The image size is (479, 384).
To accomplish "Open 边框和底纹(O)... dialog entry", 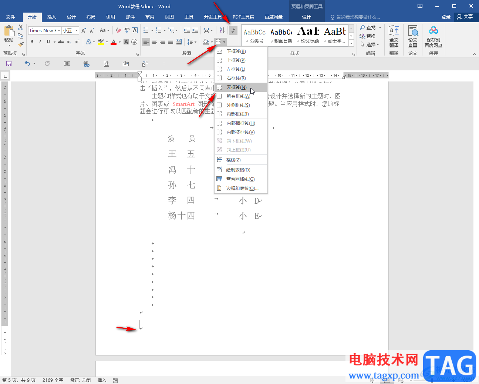I will (x=241, y=188).
